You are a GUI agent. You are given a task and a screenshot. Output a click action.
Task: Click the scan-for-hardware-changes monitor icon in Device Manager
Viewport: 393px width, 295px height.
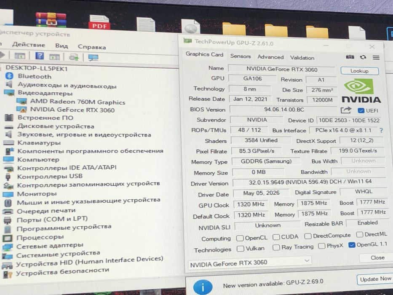pos(93,58)
